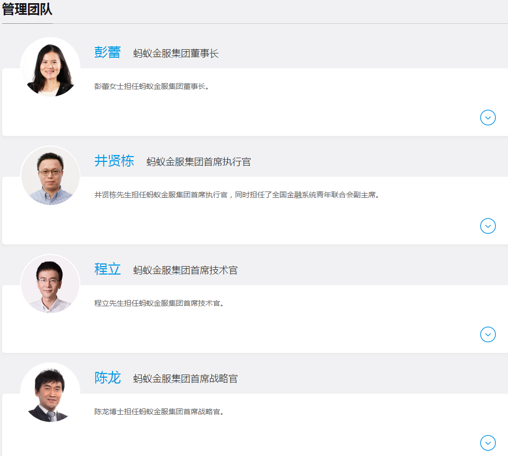This screenshot has width=508, height=456.
Task: Click the title 蚂蚁金服集团首席技术官
Action: pos(185,270)
